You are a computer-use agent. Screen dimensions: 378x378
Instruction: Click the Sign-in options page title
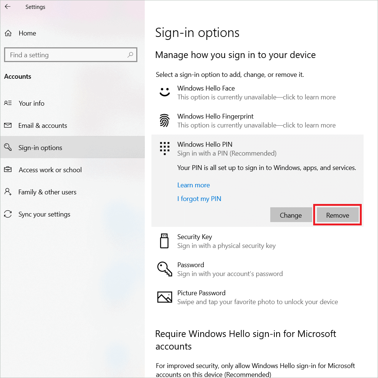point(197,32)
